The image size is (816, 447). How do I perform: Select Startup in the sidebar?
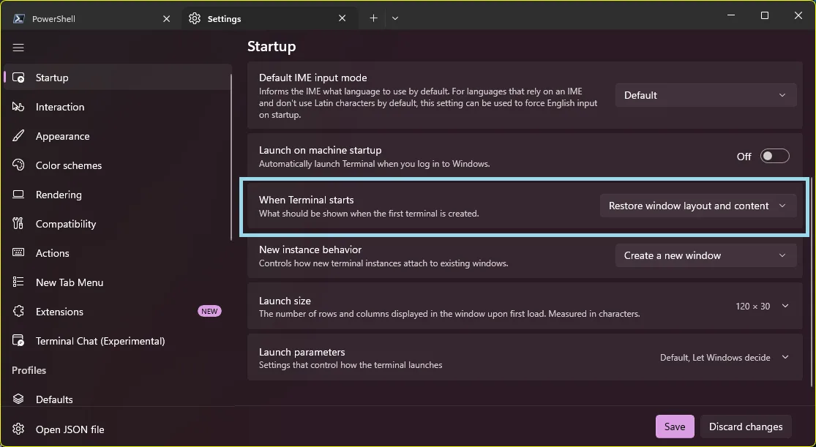click(x=51, y=77)
